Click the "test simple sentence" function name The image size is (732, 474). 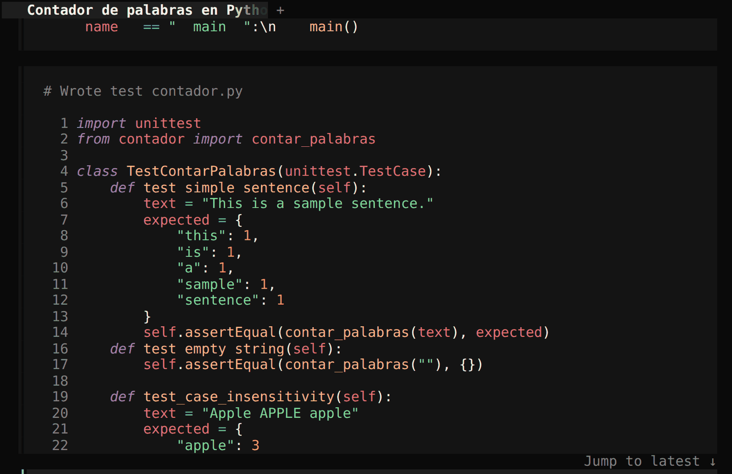click(x=226, y=188)
